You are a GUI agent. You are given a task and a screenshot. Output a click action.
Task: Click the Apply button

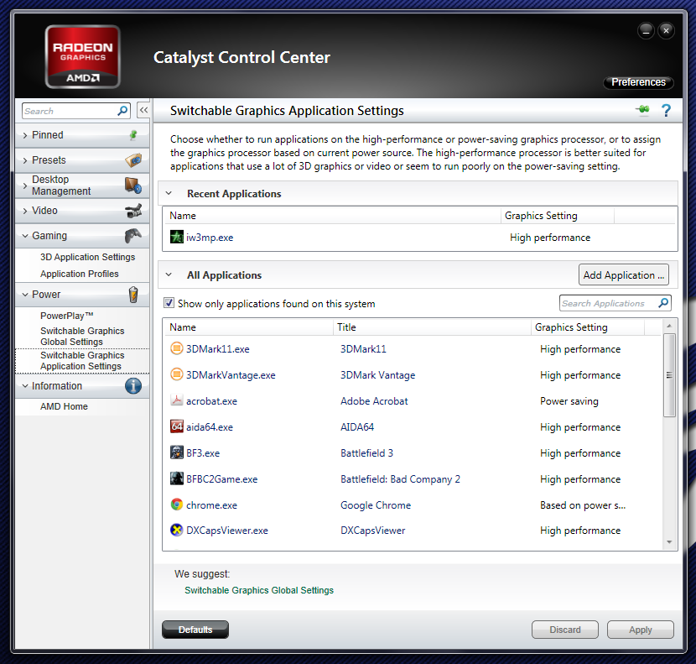click(640, 630)
